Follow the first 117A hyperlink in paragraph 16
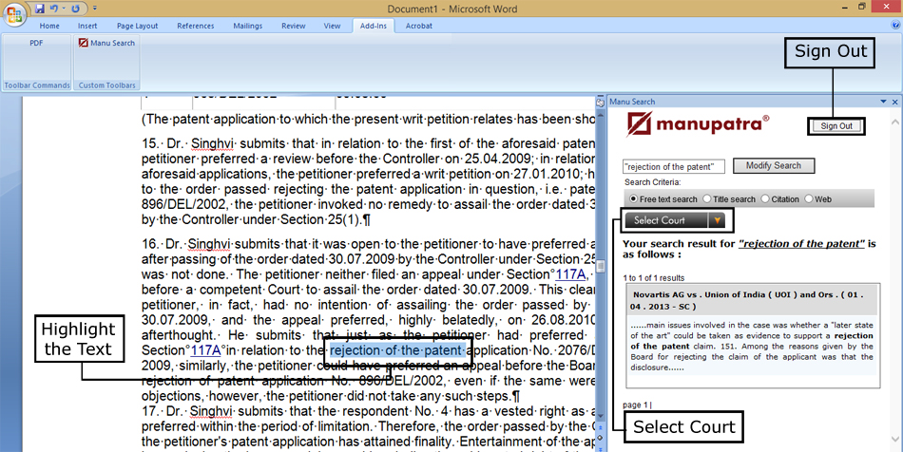 pyautogui.click(x=570, y=274)
